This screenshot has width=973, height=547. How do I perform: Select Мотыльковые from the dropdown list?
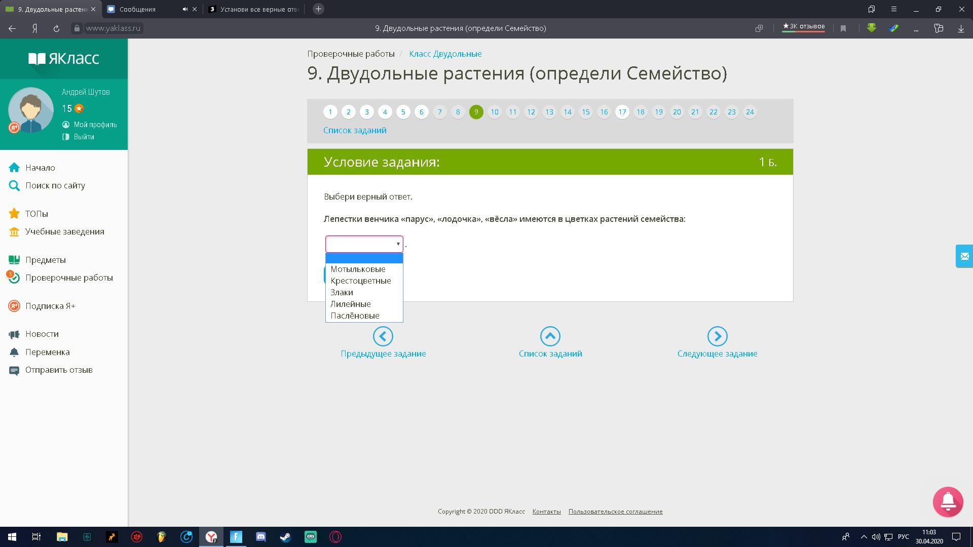[358, 269]
